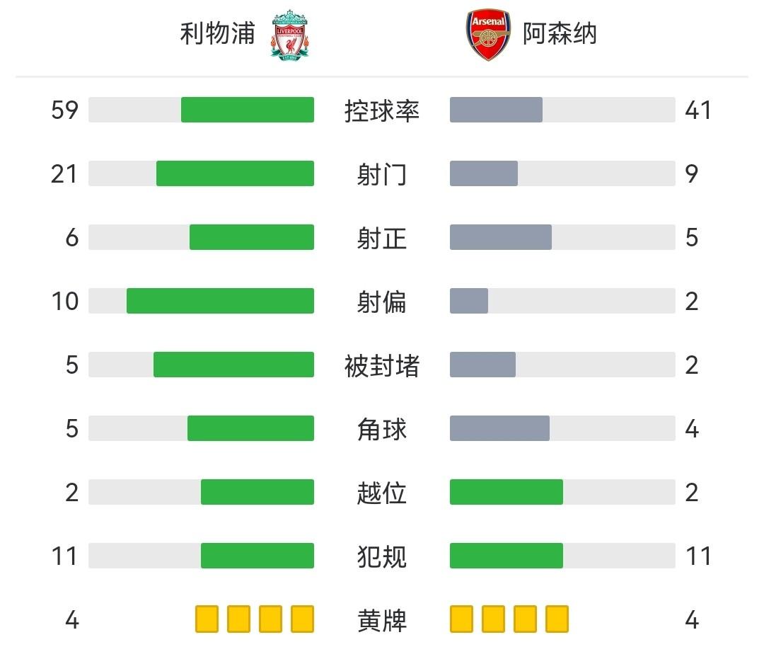Select the 射偏 stat label

[382, 302]
